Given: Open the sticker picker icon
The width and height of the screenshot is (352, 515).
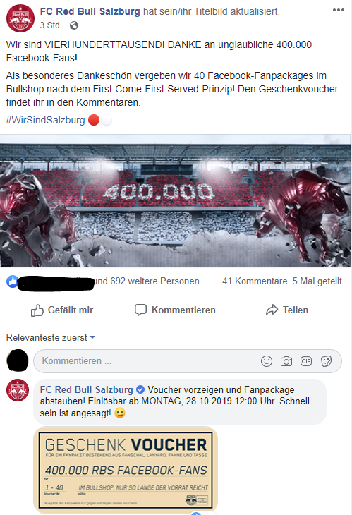Looking at the screenshot, I should (x=326, y=361).
